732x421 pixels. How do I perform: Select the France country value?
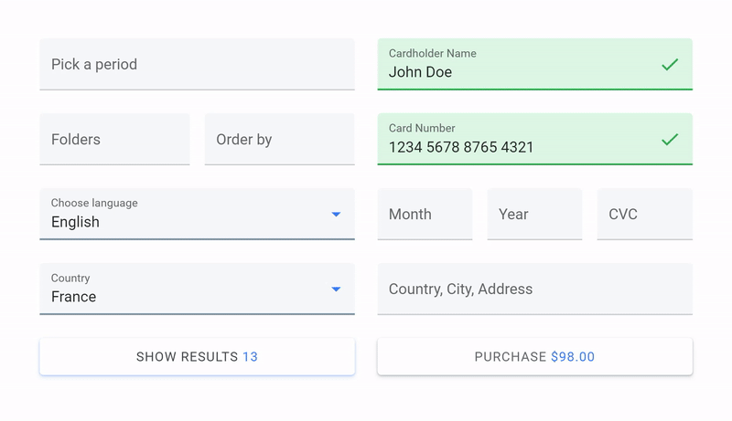pos(73,297)
